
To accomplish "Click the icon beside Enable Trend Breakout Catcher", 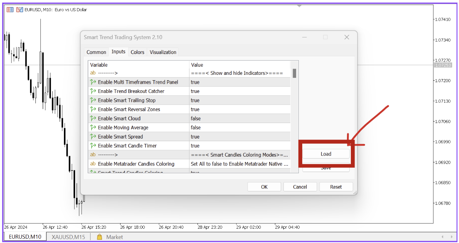I will [x=93, y=91].
